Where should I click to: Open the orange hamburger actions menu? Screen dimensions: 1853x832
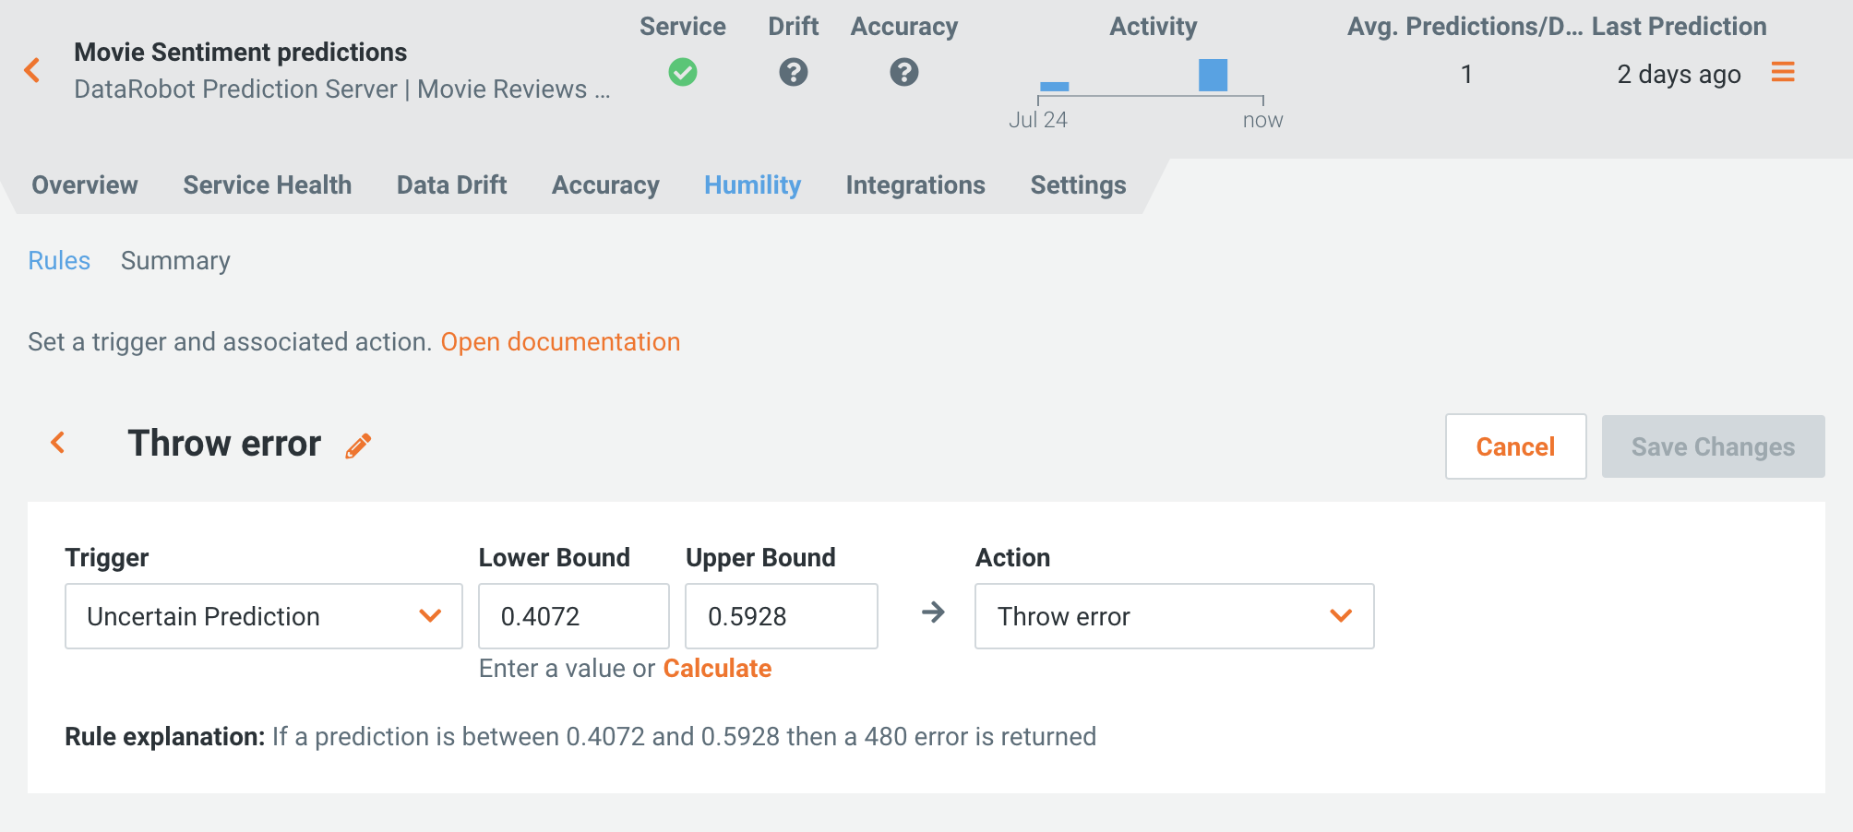point(1783,72)
